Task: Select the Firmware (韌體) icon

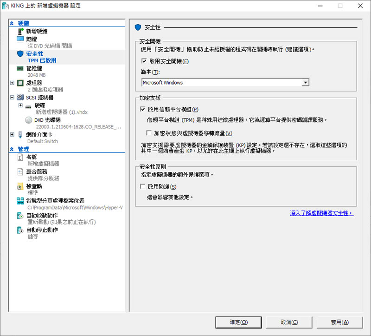Action: pos(20,39)
